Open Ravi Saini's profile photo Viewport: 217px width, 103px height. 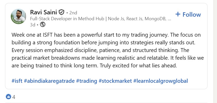[18, 15]
